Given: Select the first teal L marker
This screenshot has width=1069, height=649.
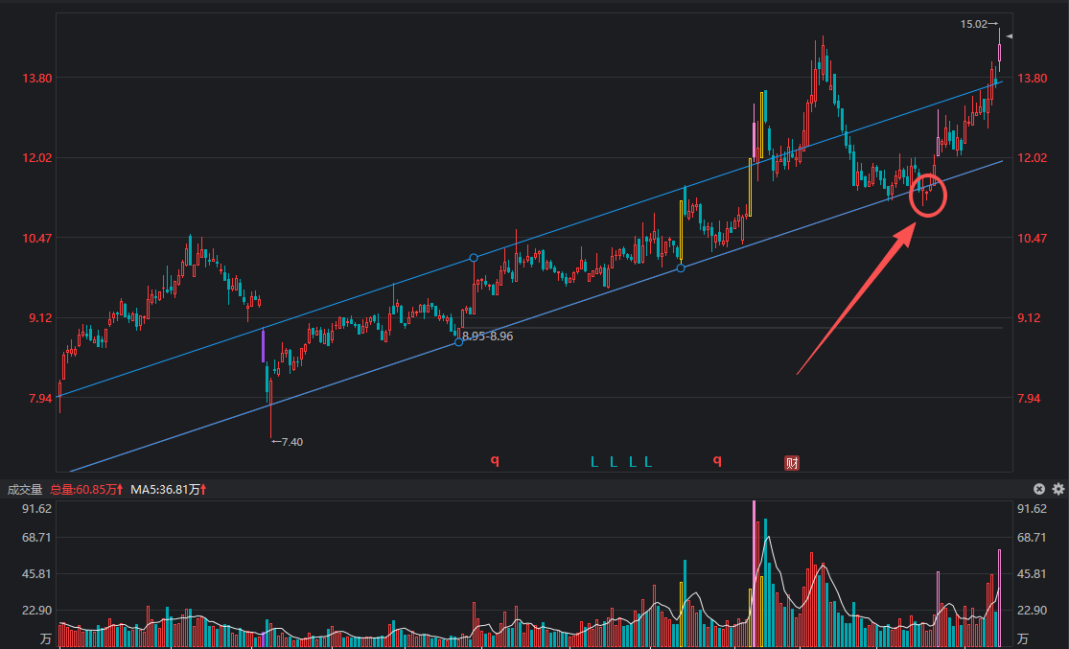Looking at the screenshot, I should click(x=594, y=462).
